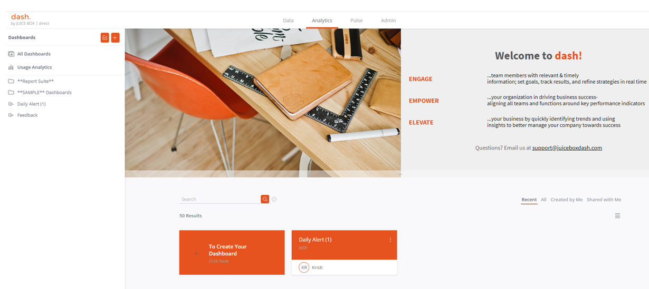Click the edit dashboards checkmark icon
This screenshot has height=289, width=649.
105,37
